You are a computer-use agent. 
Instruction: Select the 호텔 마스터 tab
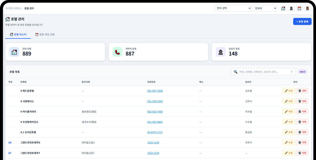(x=18, y=34)
